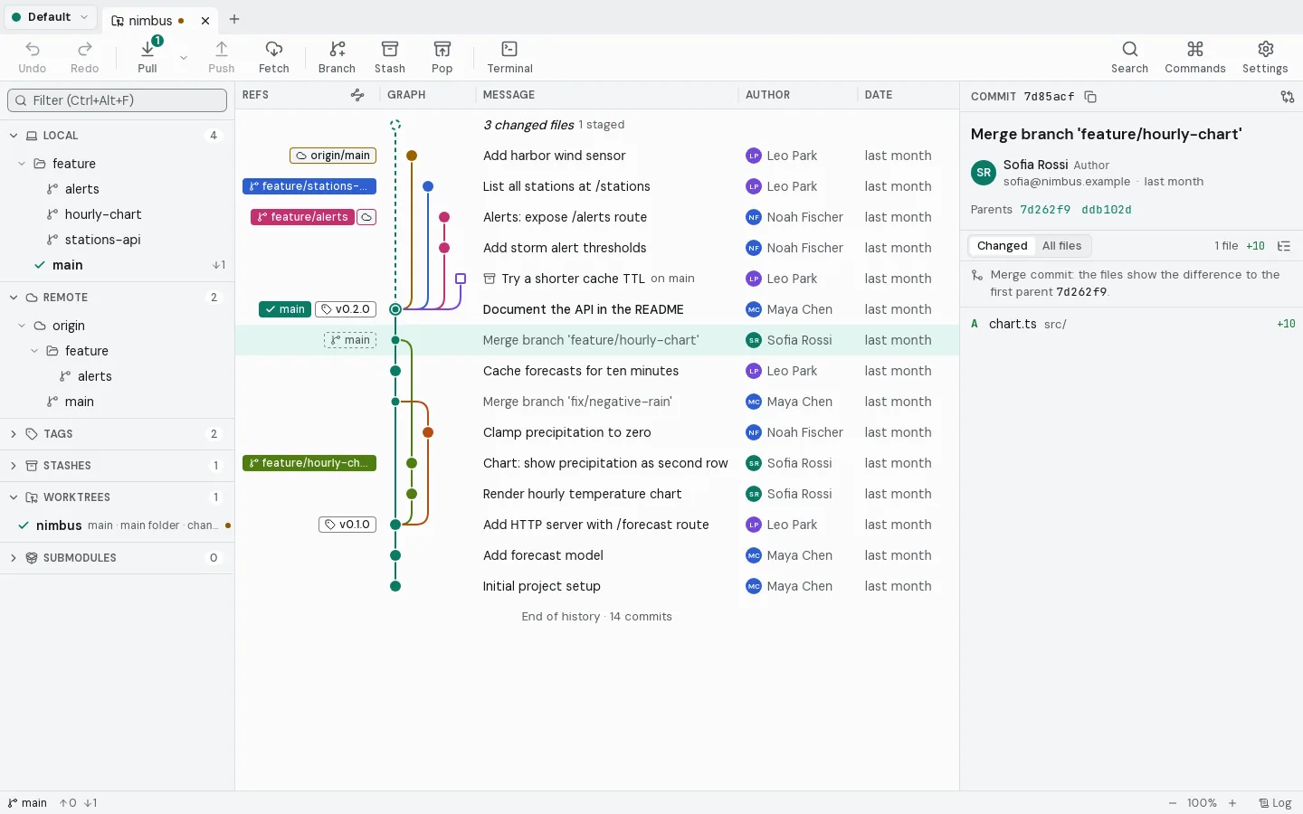Click the refs column filter icon
Screen dimensions: 1303x814
coord(357,95)
